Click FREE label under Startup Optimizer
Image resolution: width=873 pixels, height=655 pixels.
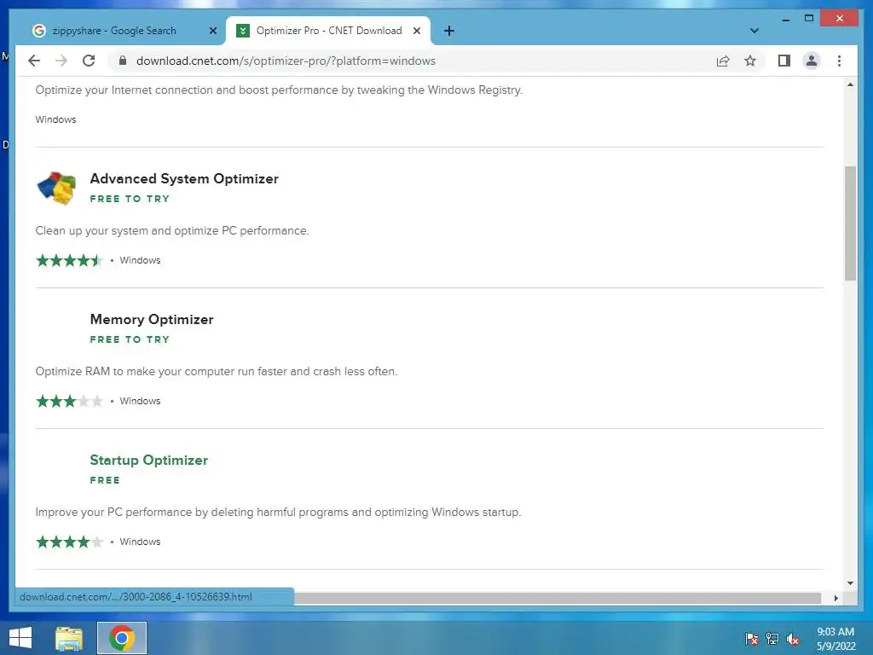click(105, 480)
